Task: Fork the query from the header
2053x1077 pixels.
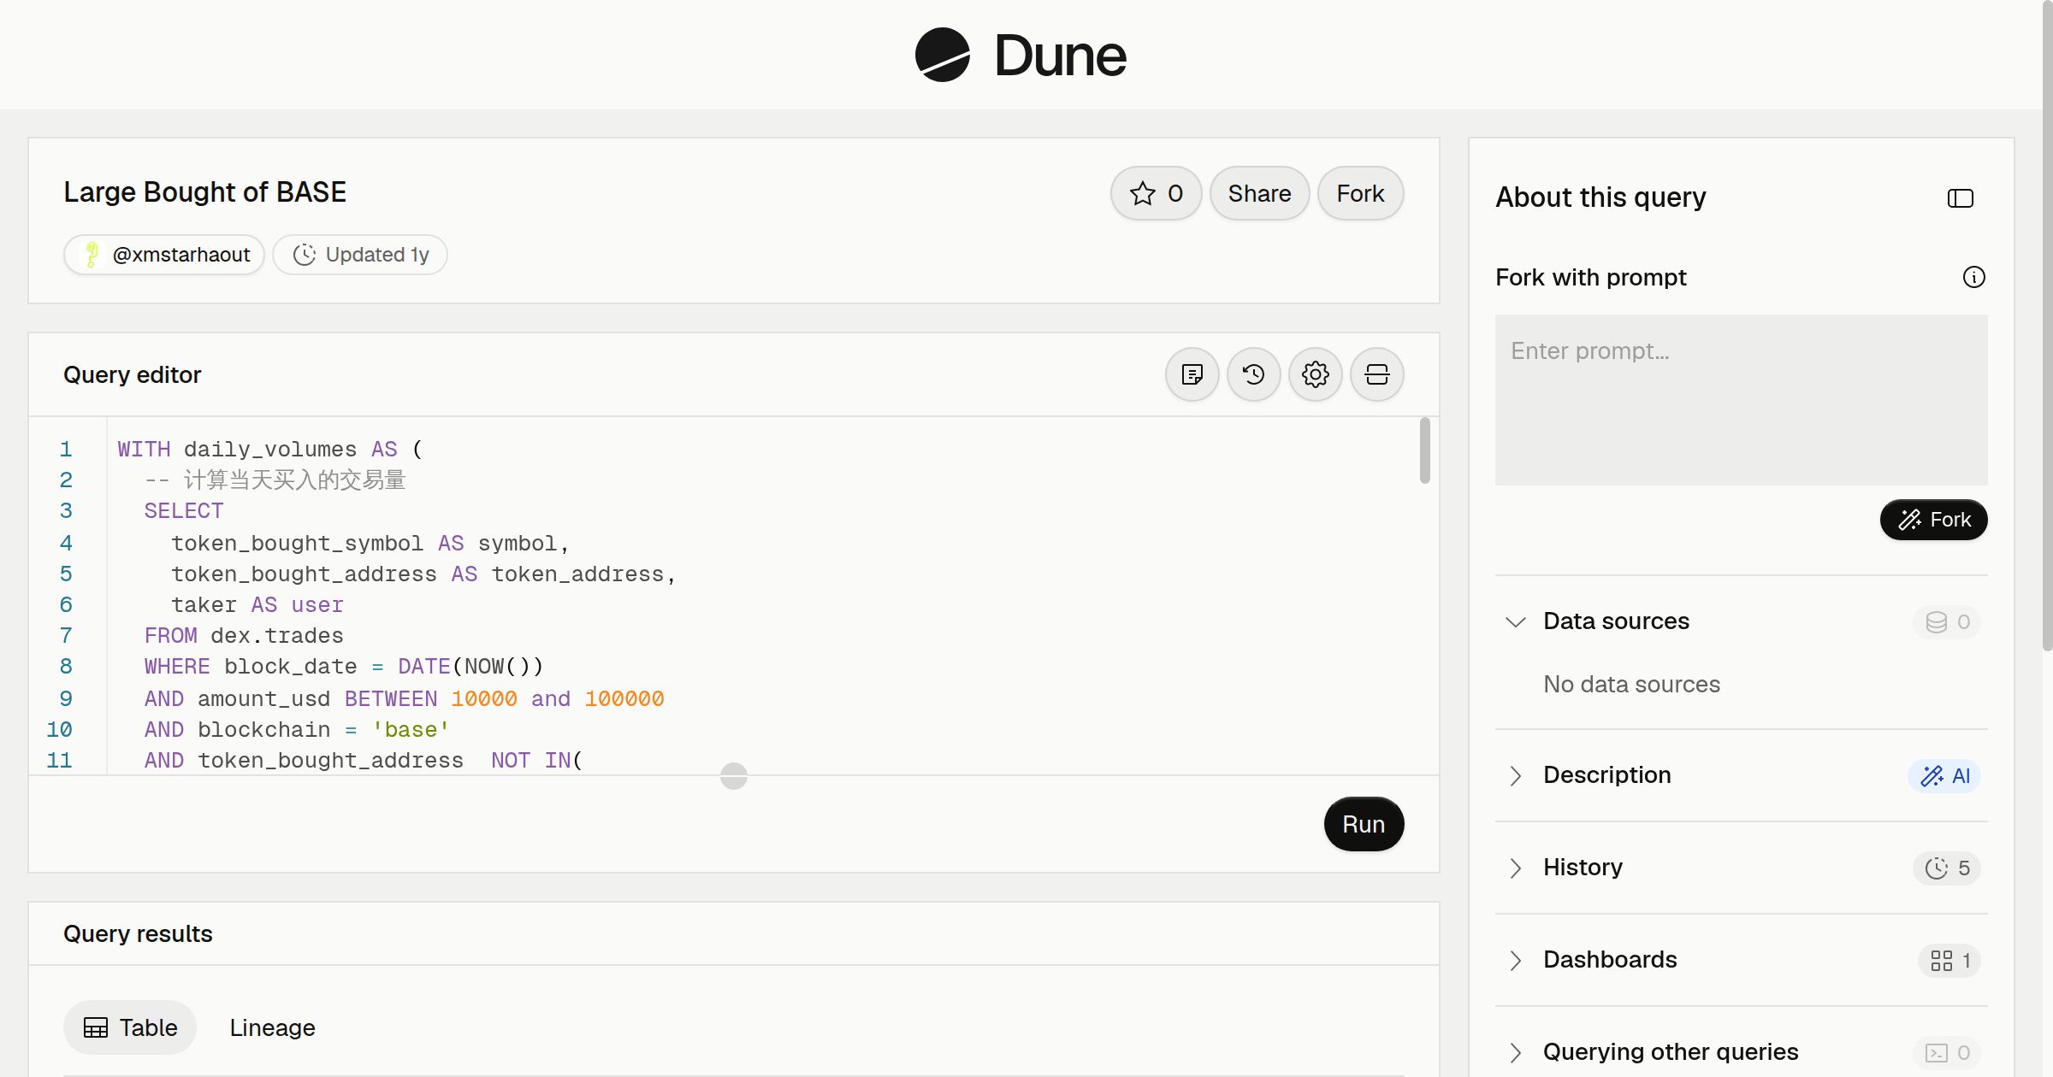Action: click(x=1360, y=193)
